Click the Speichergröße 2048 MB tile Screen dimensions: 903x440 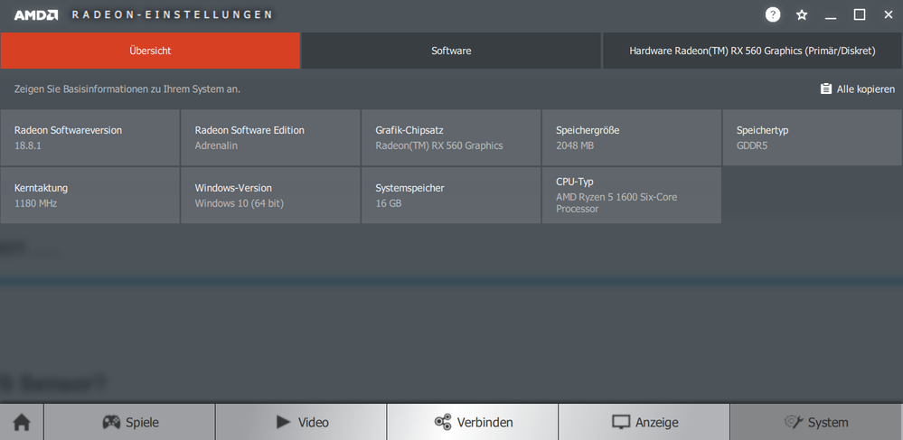[x=631, y=137]
